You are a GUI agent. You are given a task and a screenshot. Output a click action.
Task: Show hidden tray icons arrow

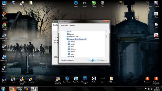click(143, 89)
